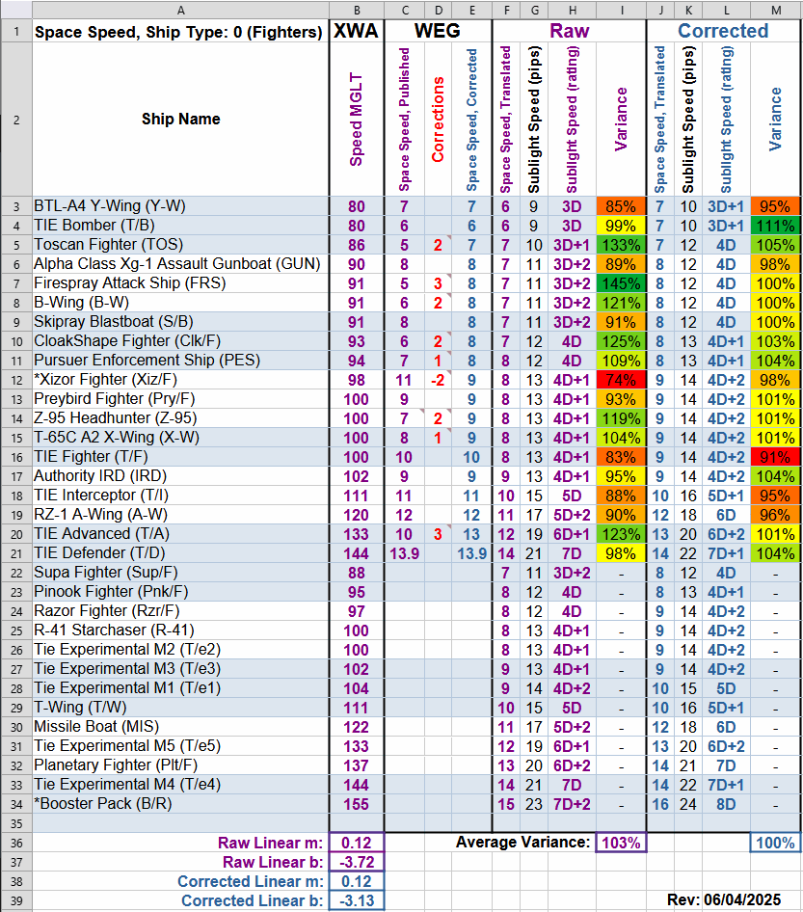The height and width of the screenshot is (912, 803).
Task: Click the Corrected Linear m value cell
Action: tap(357, 881)
